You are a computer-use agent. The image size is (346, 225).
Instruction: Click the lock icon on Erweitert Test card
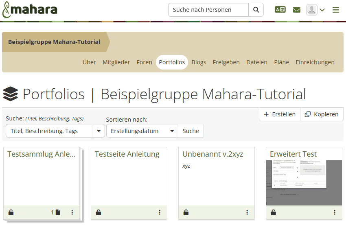[274, 212]
